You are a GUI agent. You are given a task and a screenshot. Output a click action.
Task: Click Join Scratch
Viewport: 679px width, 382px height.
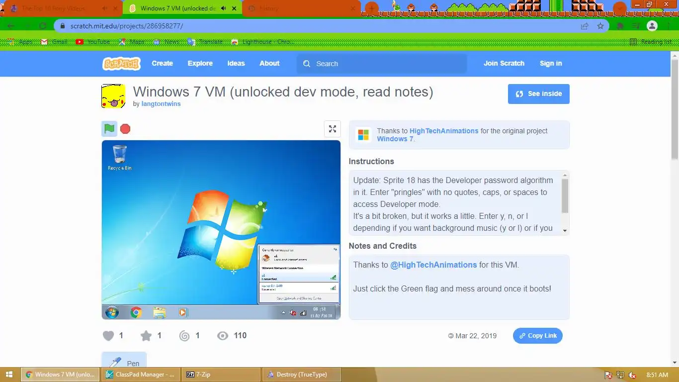504,63
